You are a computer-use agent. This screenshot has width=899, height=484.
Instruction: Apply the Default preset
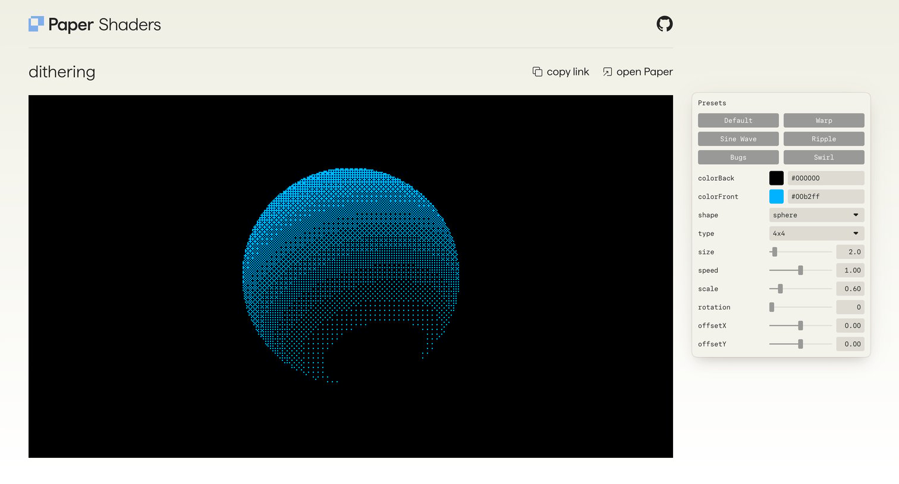coord(738,120)
